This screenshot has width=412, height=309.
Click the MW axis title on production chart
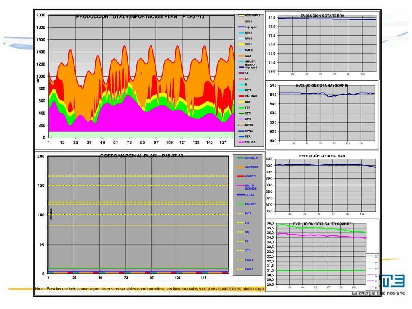pos(37,80)
